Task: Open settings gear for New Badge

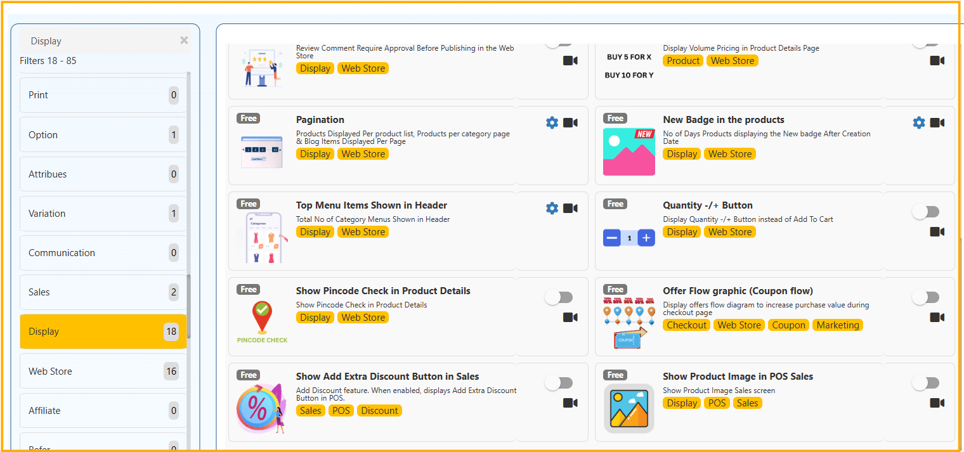Action: pos(918,123)
